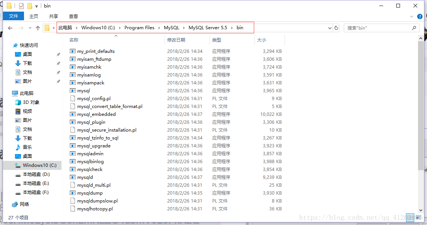Select the mysqladmin application icon
The image size is (427, 225).
point(72,154)
